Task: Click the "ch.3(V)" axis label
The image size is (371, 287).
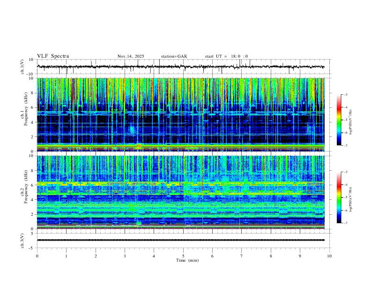Action: [x=22, y=241]
